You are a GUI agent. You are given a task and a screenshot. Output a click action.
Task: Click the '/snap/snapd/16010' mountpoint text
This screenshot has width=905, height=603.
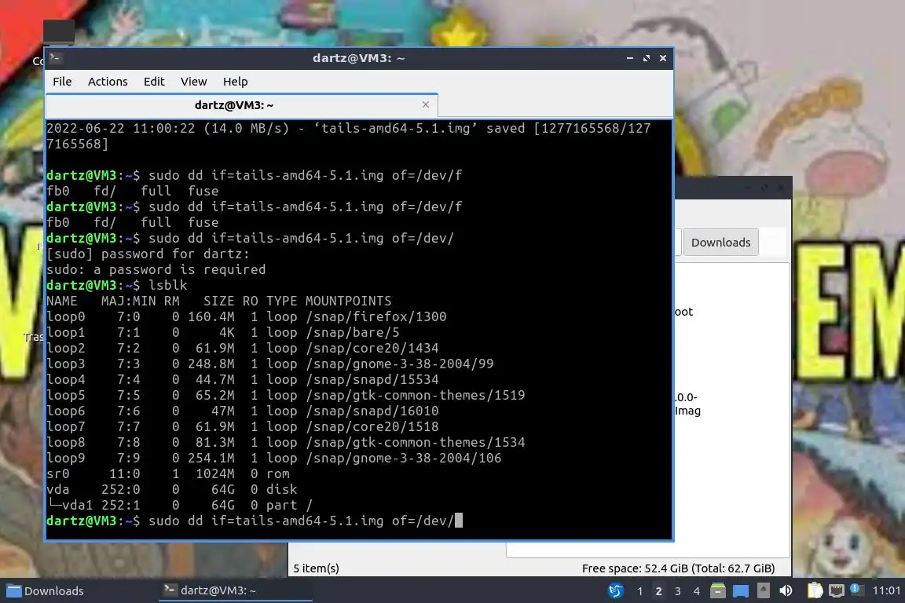pos(372,411)
